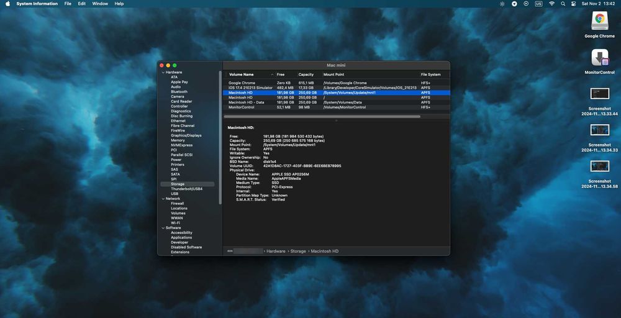Click the play circle menu bar icon
621x318 pixels.
[526, 4]
